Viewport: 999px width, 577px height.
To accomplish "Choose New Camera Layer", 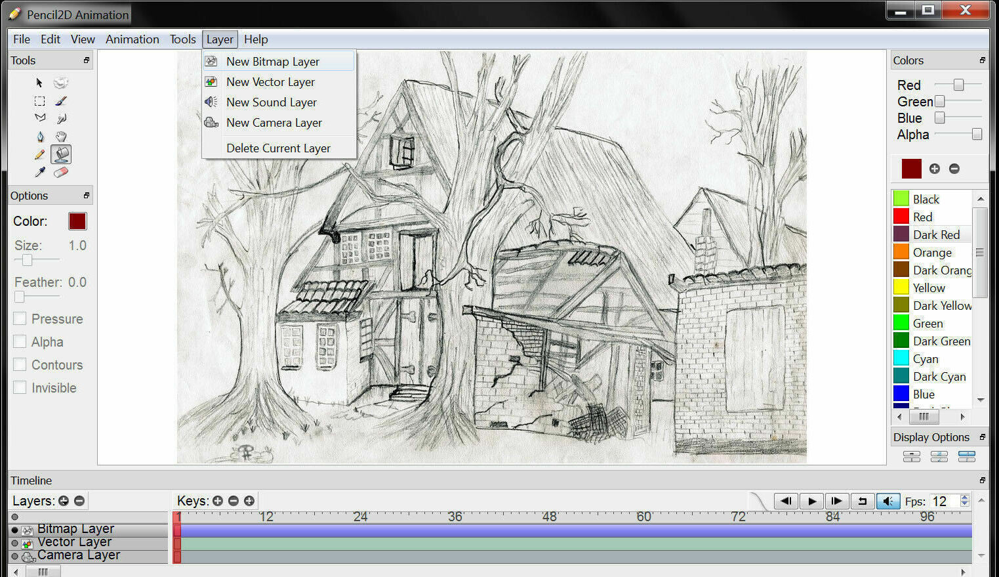I will click(x=279, y=122).
